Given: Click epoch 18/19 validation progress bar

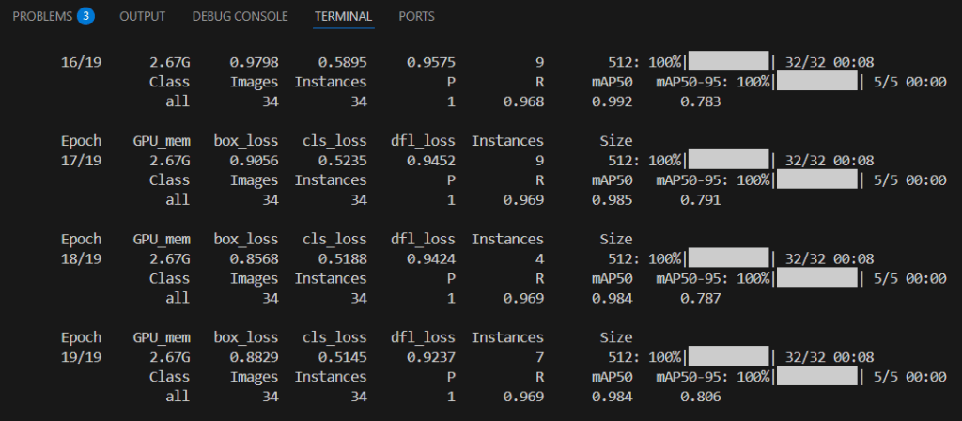Looking at the screenshot, I should [817, 278].
